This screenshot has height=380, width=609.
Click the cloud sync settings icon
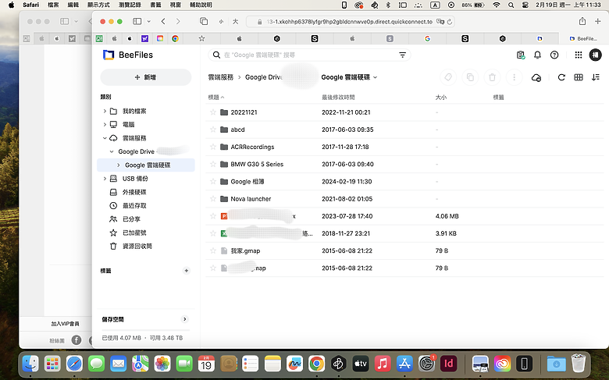536,77
